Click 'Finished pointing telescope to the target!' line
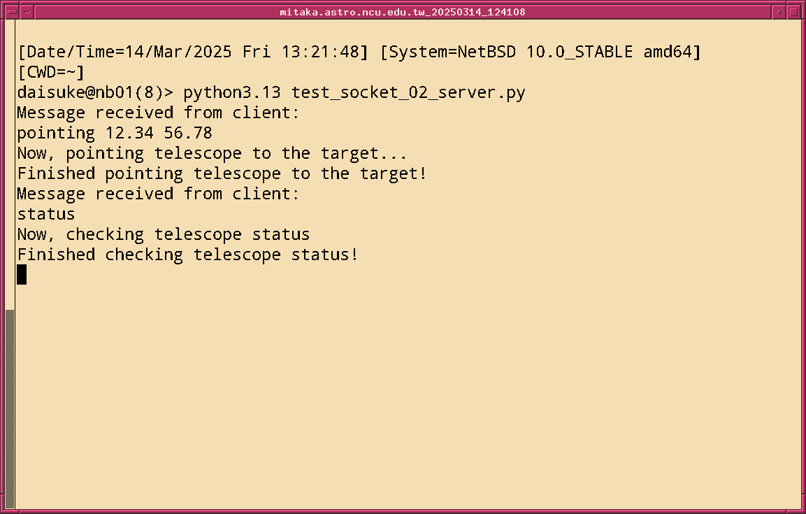The width and height of the screenshot is (806, 514). 222,173
